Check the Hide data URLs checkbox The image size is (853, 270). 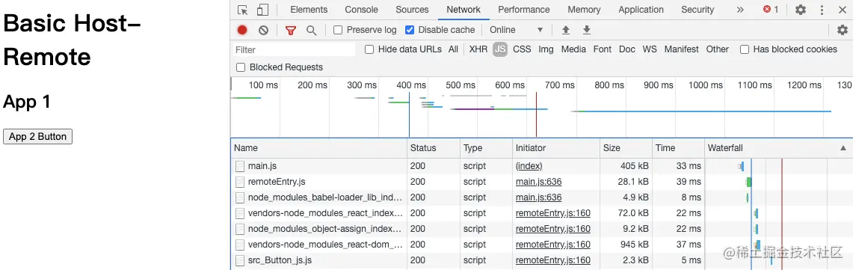(x=369, y=49)
